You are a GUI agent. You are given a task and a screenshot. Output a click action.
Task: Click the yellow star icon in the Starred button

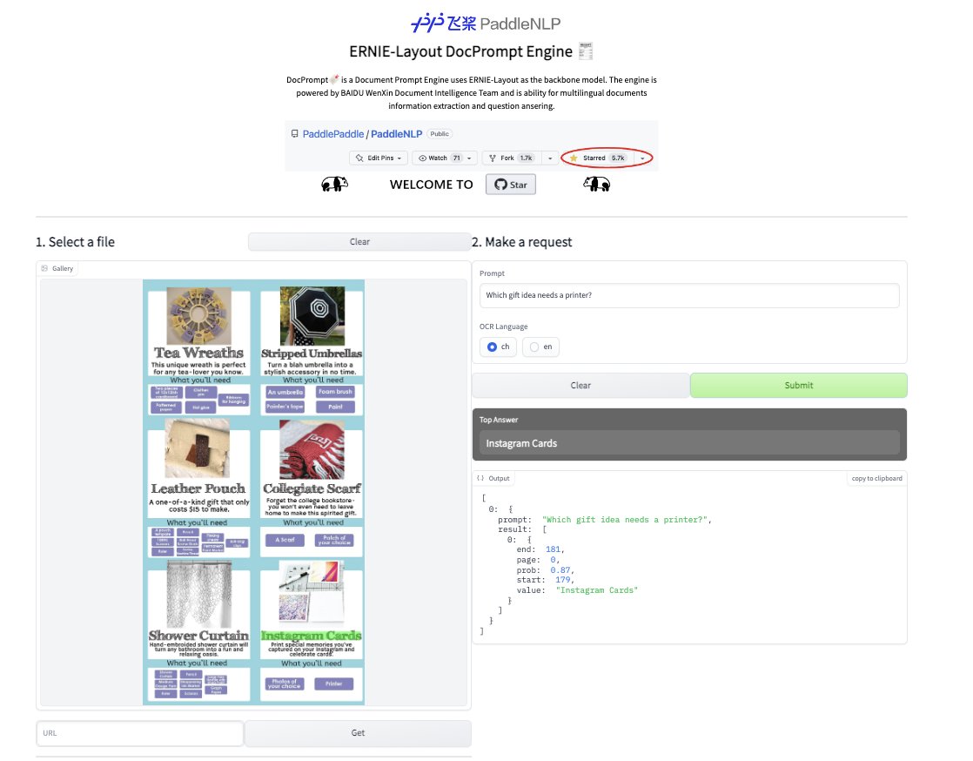coord(573,158)
